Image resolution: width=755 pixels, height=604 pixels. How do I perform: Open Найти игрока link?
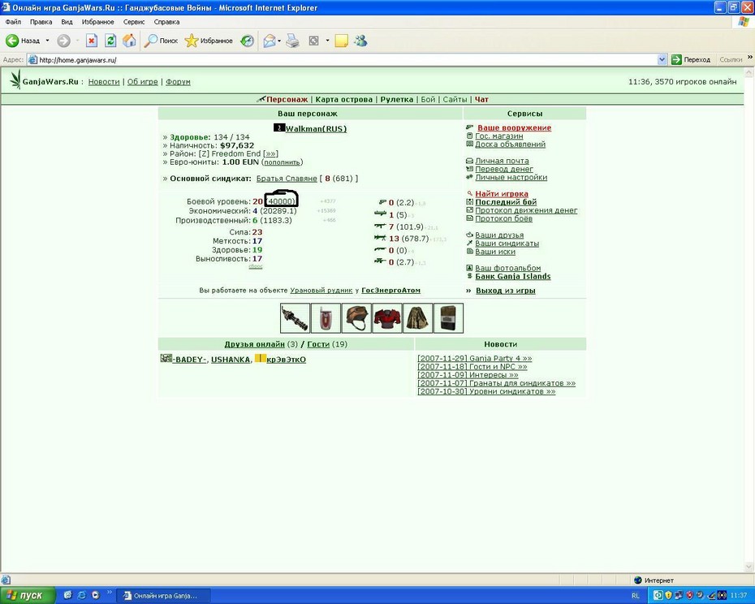pos(501,194)
